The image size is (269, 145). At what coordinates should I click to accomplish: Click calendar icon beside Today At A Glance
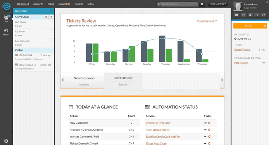pyautogui.click(x=71, y=107)
